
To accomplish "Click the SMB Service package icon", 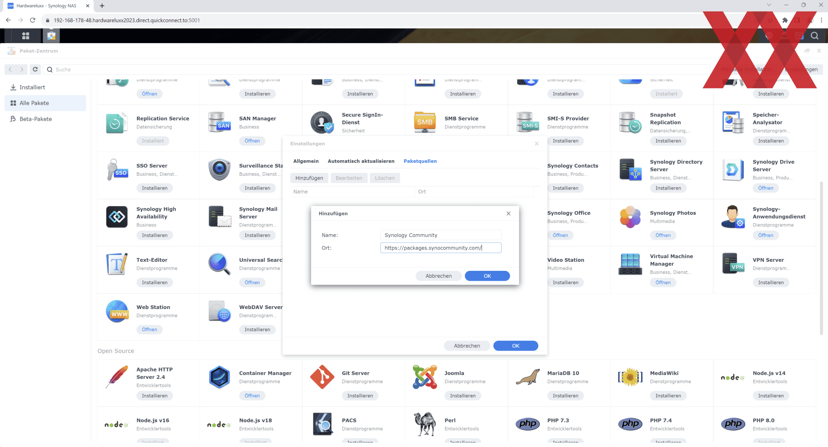I will point(425,122).
